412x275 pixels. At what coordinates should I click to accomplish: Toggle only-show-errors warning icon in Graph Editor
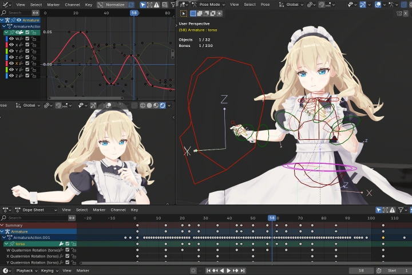[157, 5]
